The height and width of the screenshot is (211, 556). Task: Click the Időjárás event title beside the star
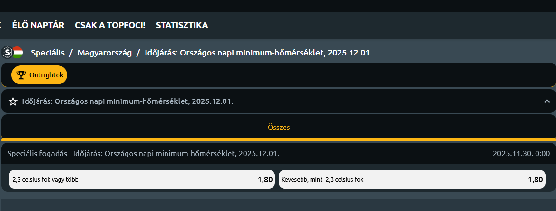[x=127, y=101]
